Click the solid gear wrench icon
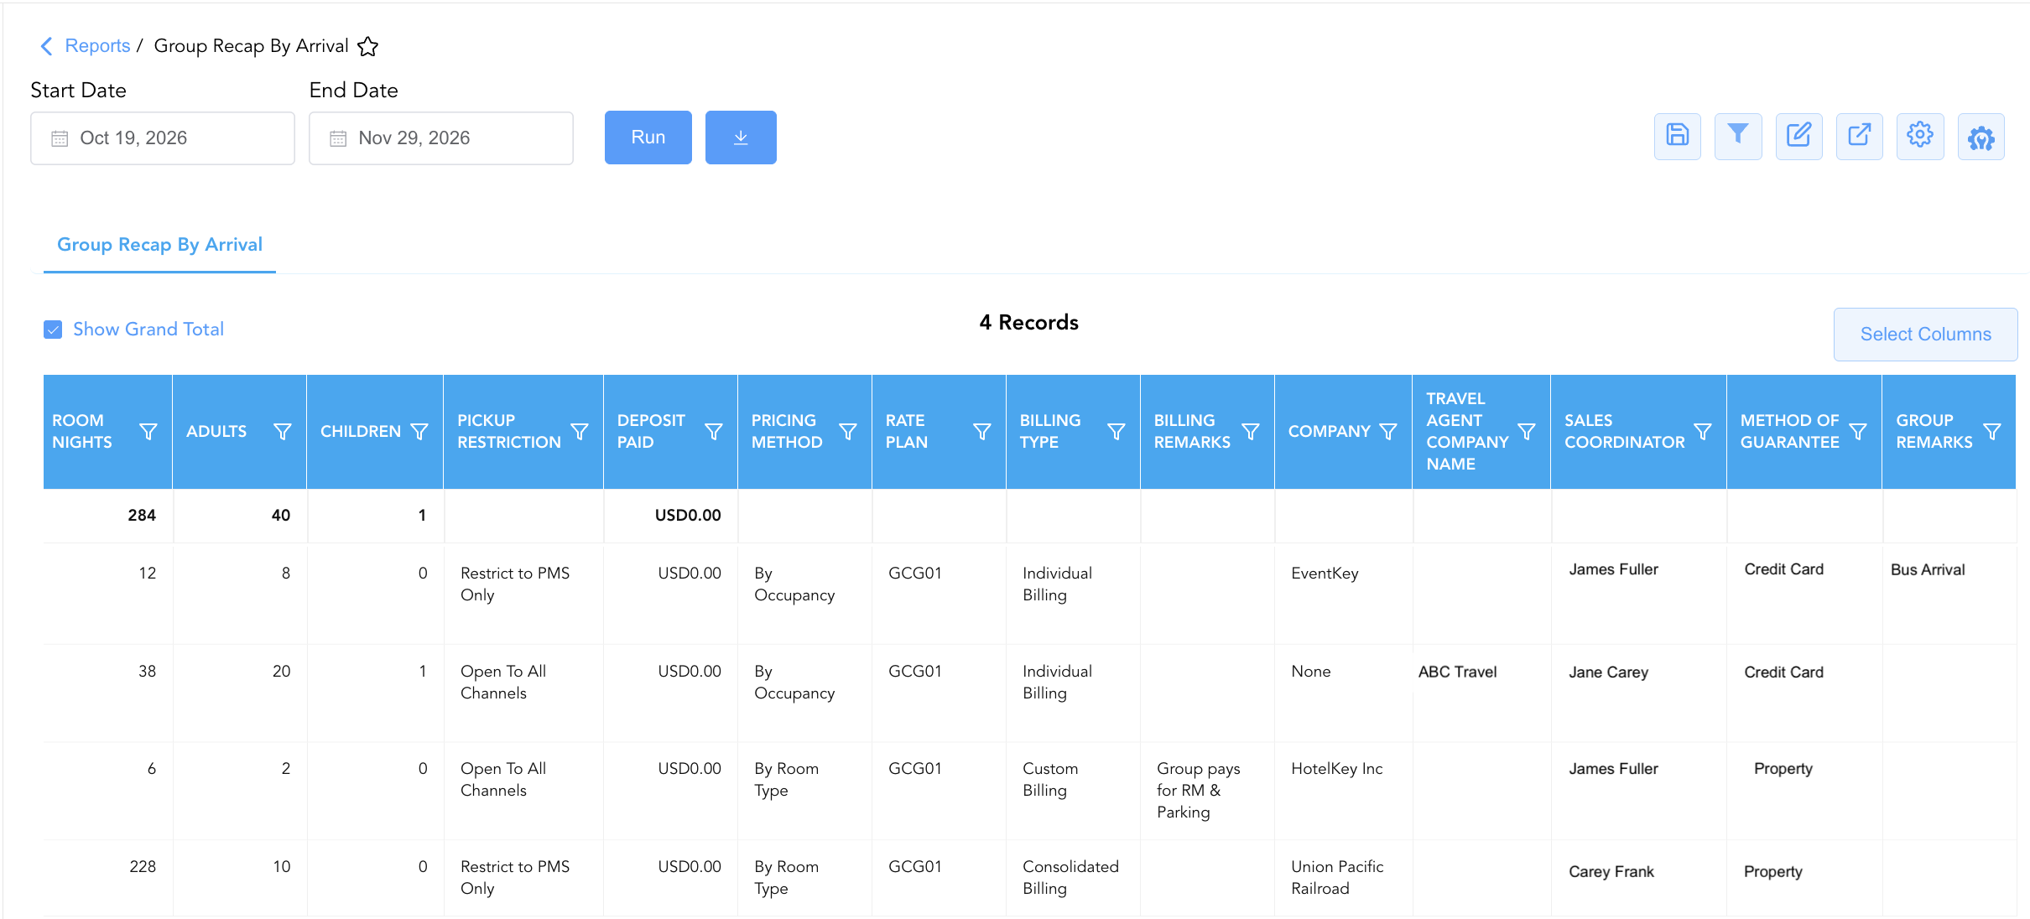 [x=1981, y=136]
